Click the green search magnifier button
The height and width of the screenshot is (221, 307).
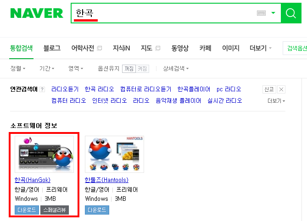[291, 13]
